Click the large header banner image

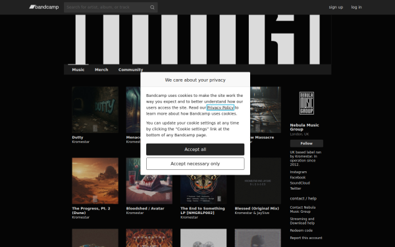pyautogui.click(x=197, y=40)
